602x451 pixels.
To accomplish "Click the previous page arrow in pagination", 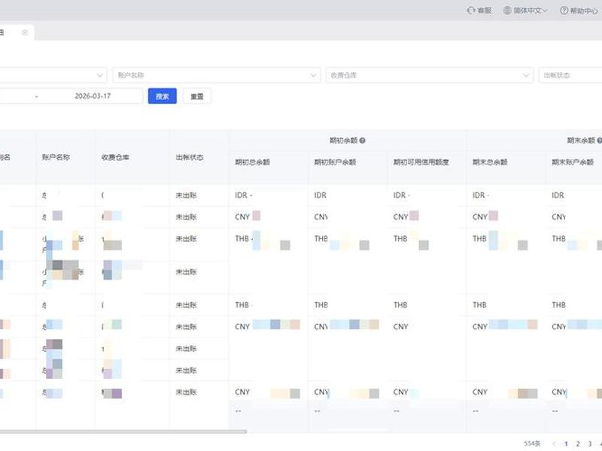I will coord(554,443).
